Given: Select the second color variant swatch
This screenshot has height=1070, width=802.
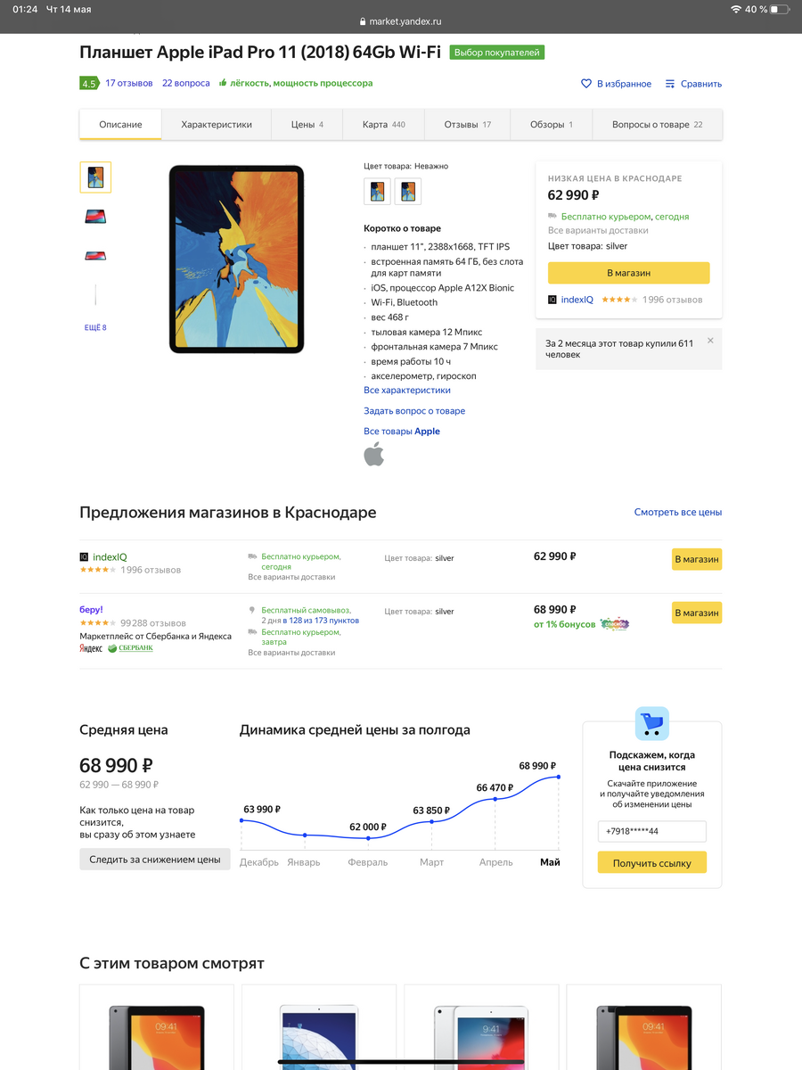Looking at the screenshot, I should tap(408, 191).
